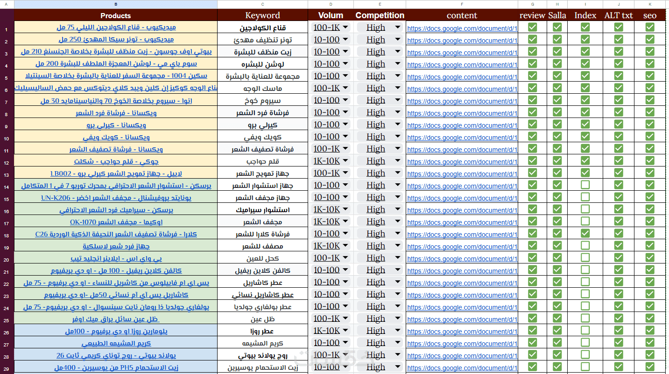Open the content link in row 23
The width and height of the screenshot is (669, 374).
[x=462, y=295]
